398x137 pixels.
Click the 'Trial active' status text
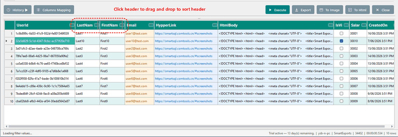coord(292,133)
